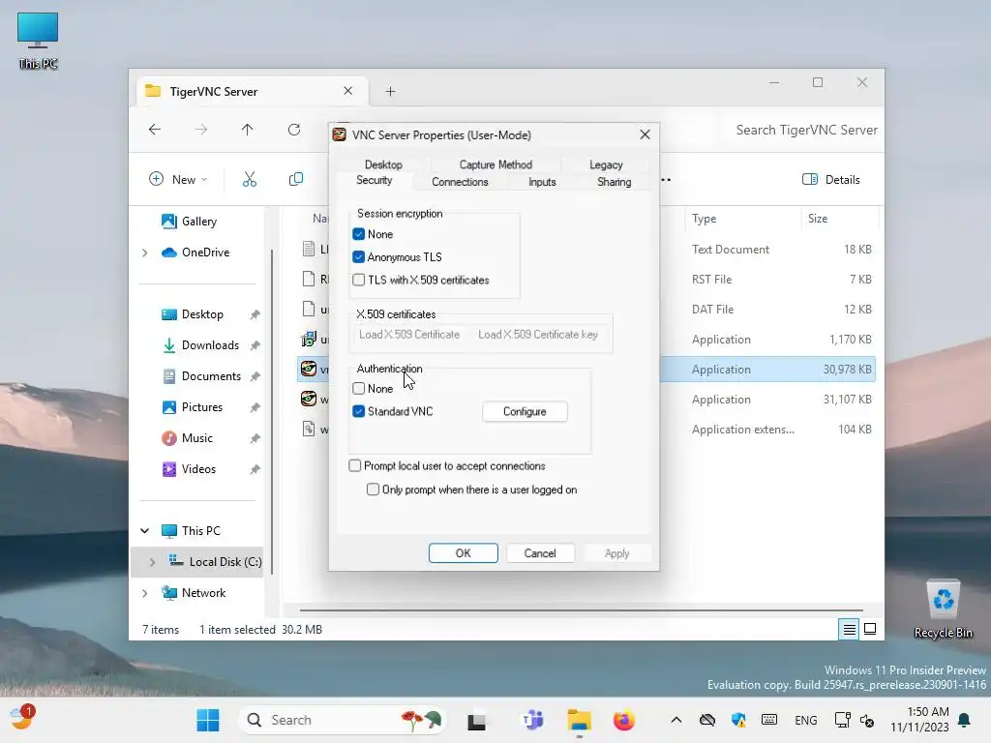Select the Security tab
The width and height of the screenshot is (991, 743).
[x=374, y=180]
